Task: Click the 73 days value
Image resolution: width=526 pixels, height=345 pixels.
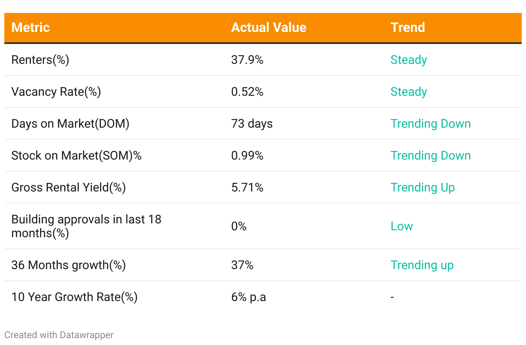Action: point(252,124)
